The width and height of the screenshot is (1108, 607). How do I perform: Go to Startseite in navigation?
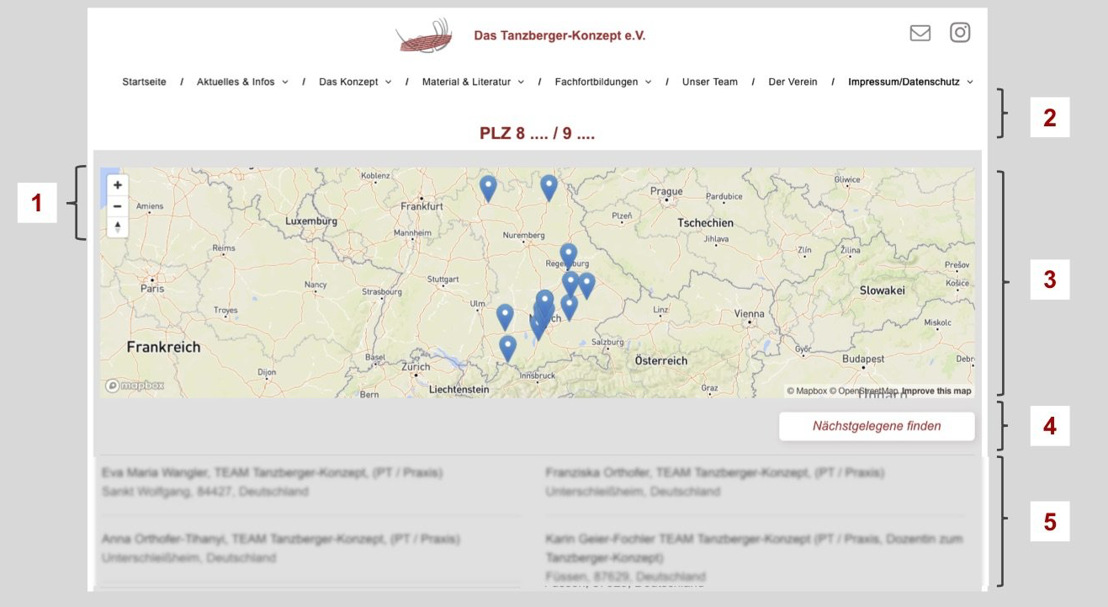click(x=144, y=83)
